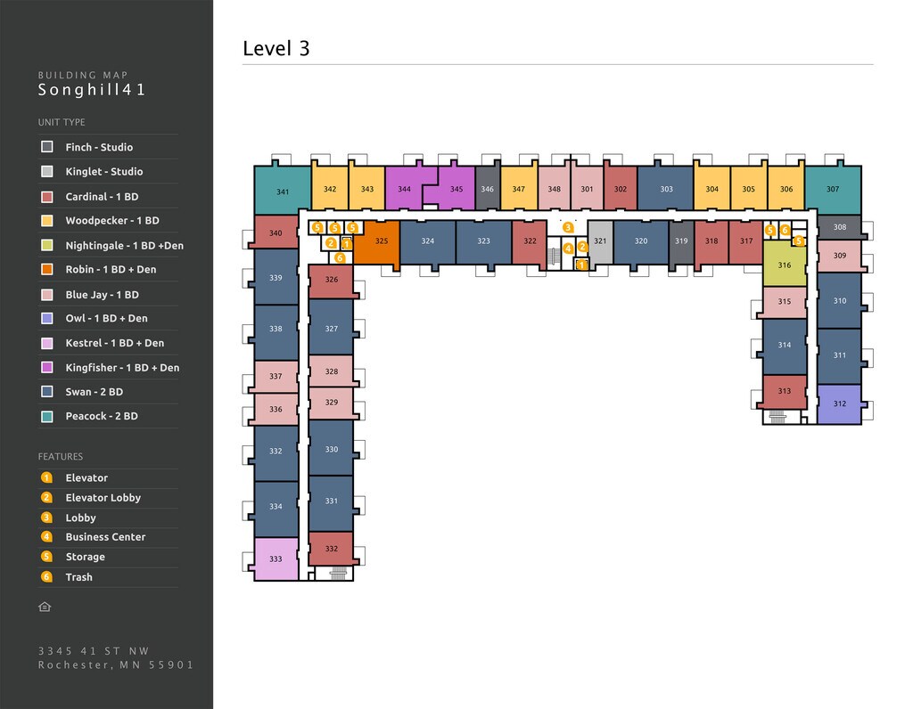Click the Lobby number 3 legend icon
The image size is (913, 709).
tap(46, 517)
